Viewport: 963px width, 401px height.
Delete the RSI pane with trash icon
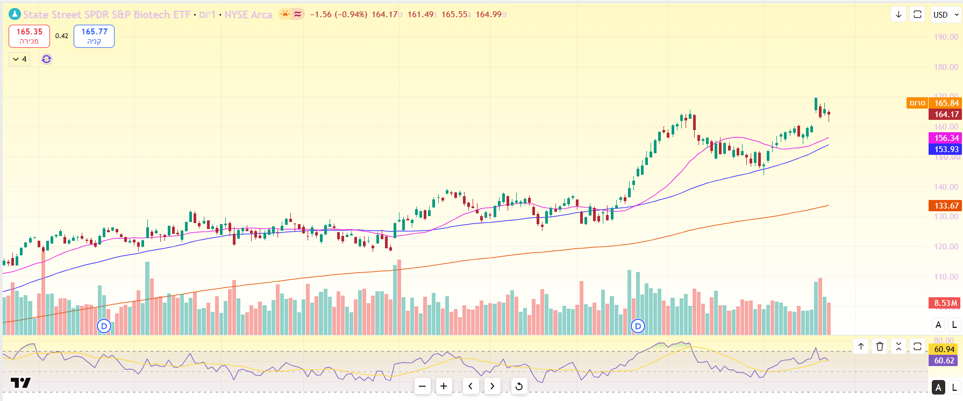click(x=880, y=346)
